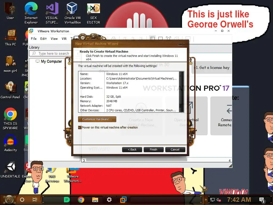Open Settings gear in taskbar
Screen dimensions: 273x205
[109, 200]
